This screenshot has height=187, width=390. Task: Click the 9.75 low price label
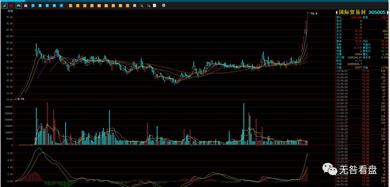click(21, 99)
